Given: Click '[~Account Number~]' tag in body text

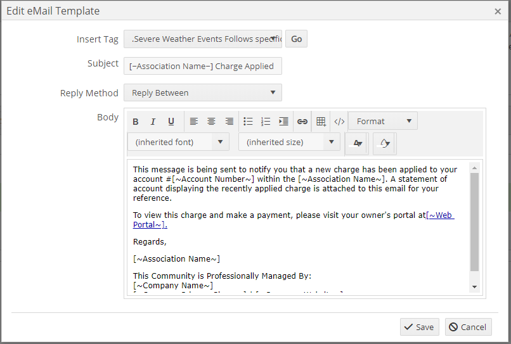Looking at the screenshot, I should pyautogui.click(x=213, y=179).
